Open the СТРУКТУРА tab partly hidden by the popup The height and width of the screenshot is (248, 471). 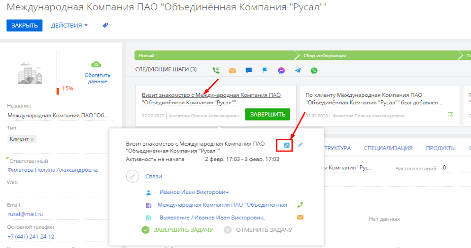337,148
